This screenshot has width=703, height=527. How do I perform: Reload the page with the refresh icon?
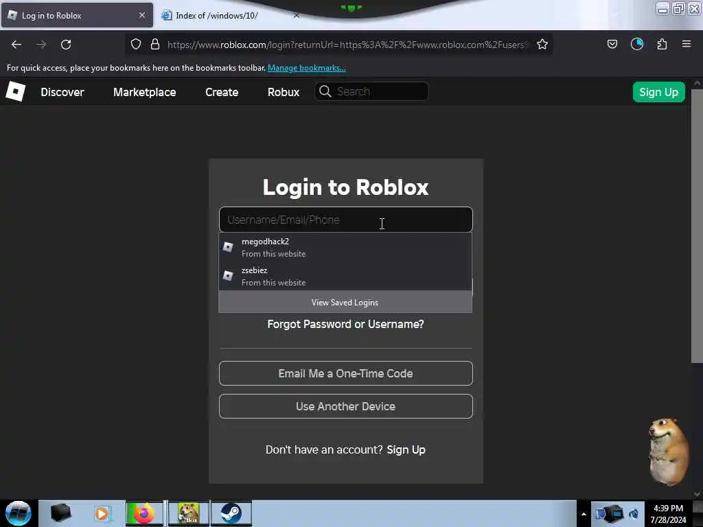click(x=66, y=45)
